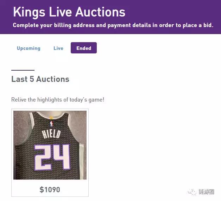
Task: Open the Live auctions tab
Action: [58, 48]
